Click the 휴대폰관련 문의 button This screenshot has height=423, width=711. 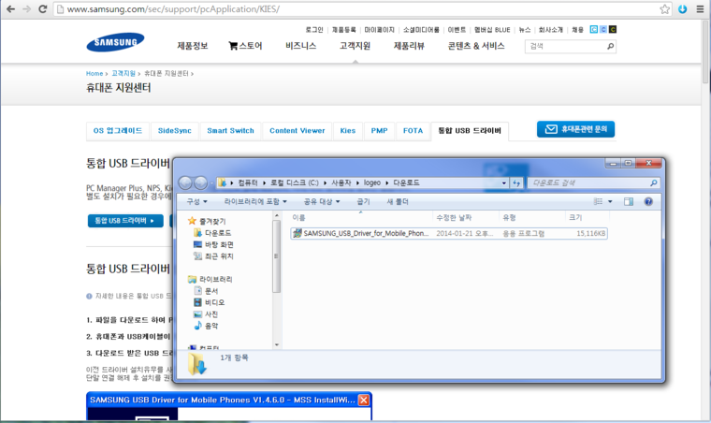point(576,129)
